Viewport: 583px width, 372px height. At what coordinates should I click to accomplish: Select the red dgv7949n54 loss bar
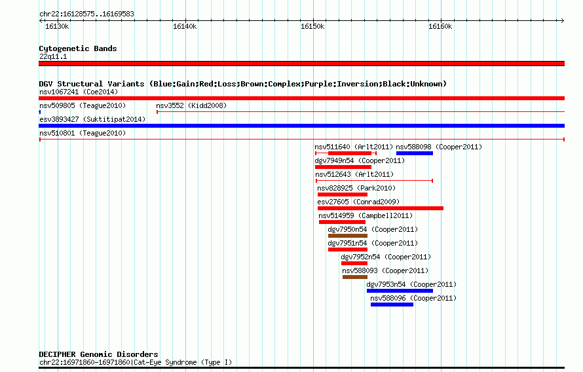click(x=343, y=167)
